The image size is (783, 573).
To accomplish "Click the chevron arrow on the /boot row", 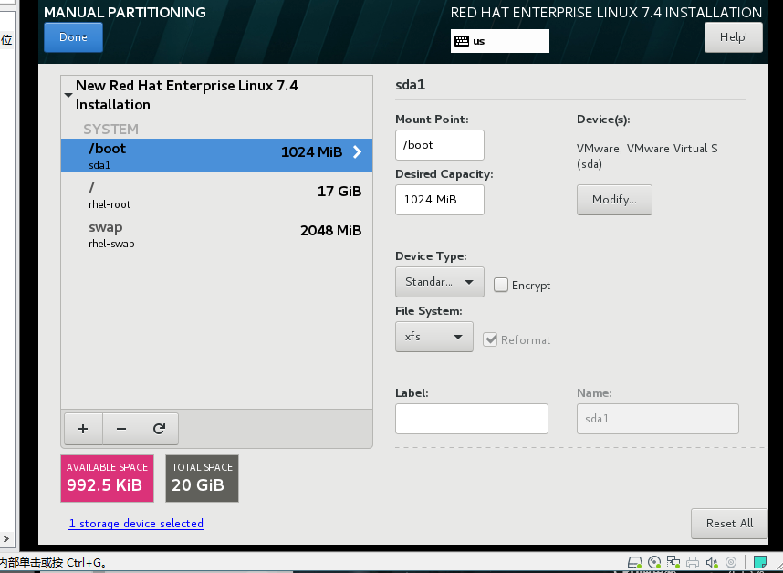I will (357, 151).
